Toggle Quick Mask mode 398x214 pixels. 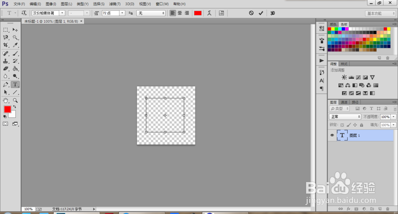click(x=5, y=124)
